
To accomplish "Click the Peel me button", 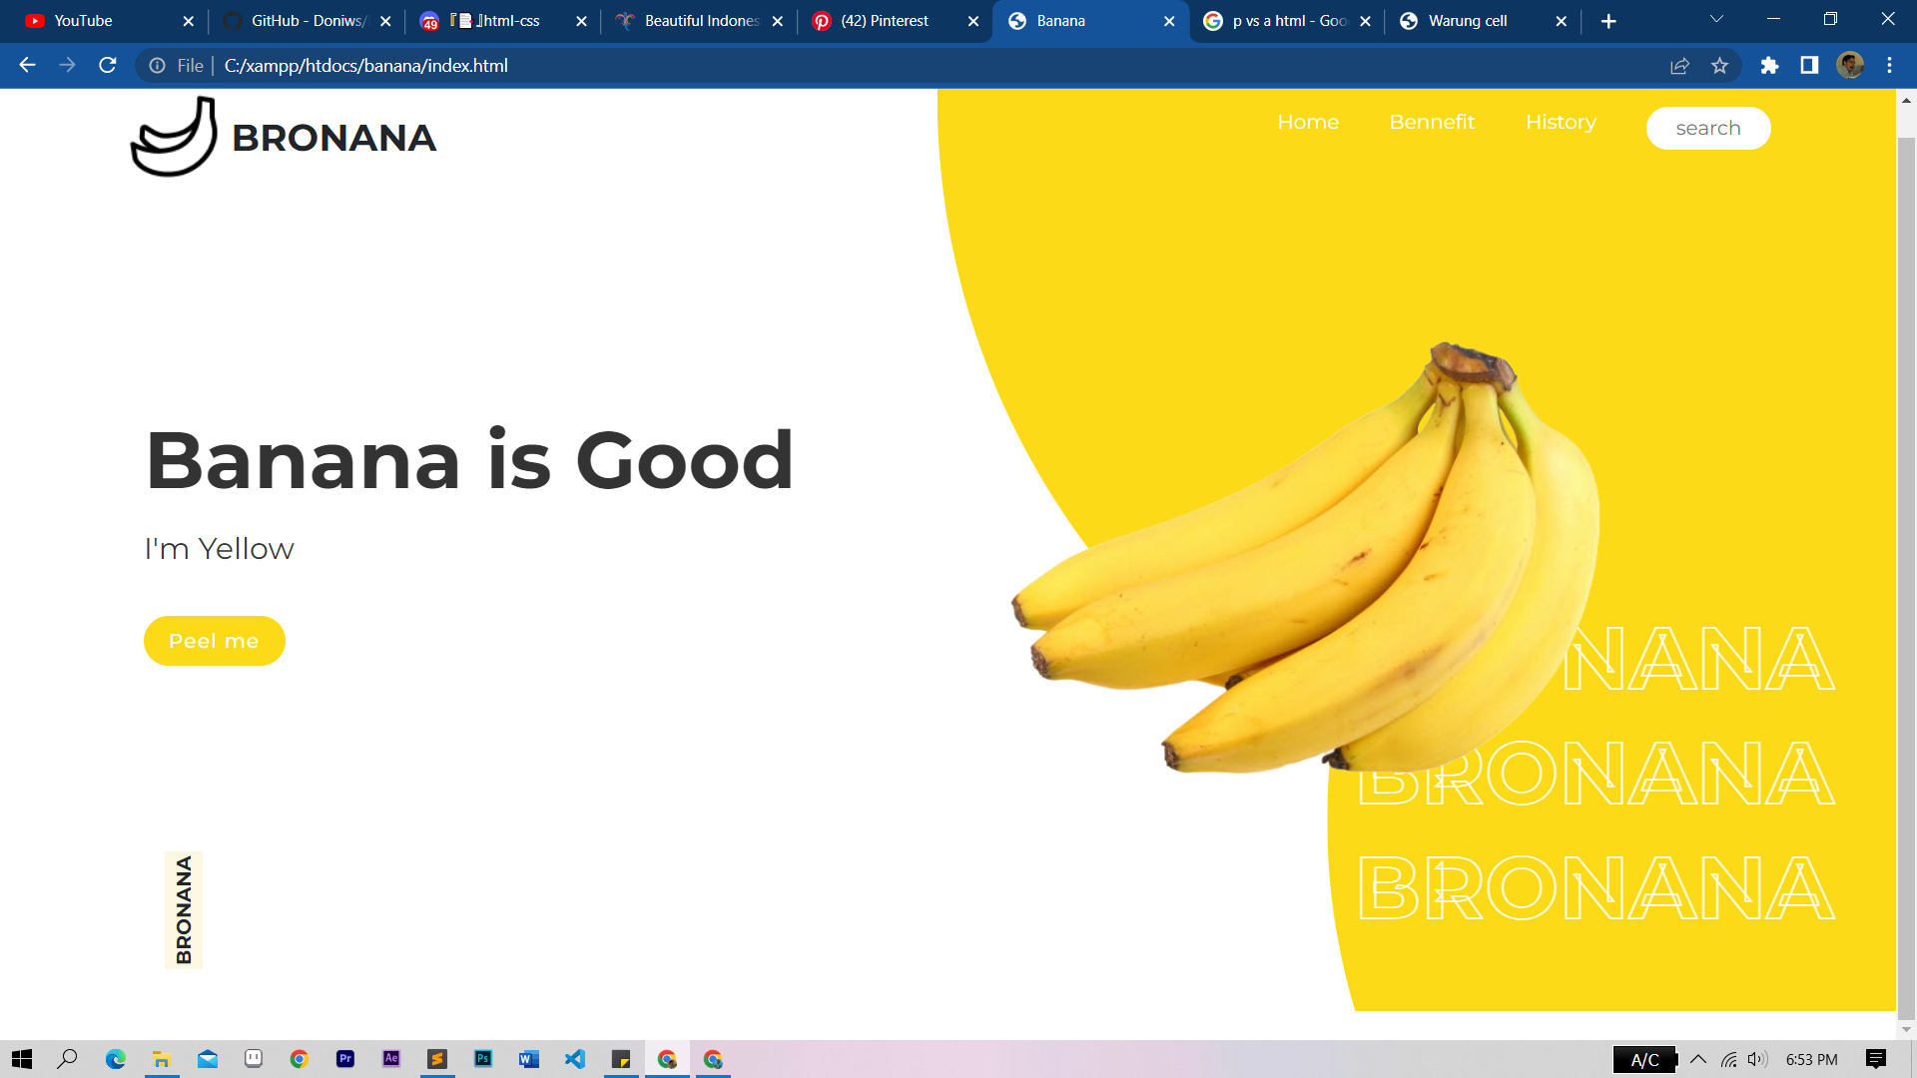I will click(214, 640).
